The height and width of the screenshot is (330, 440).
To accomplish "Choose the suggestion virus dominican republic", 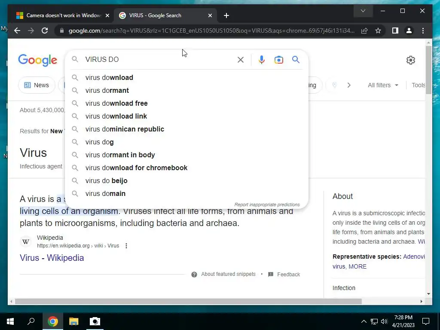I will pyautogui.click(x=186, y=129).
